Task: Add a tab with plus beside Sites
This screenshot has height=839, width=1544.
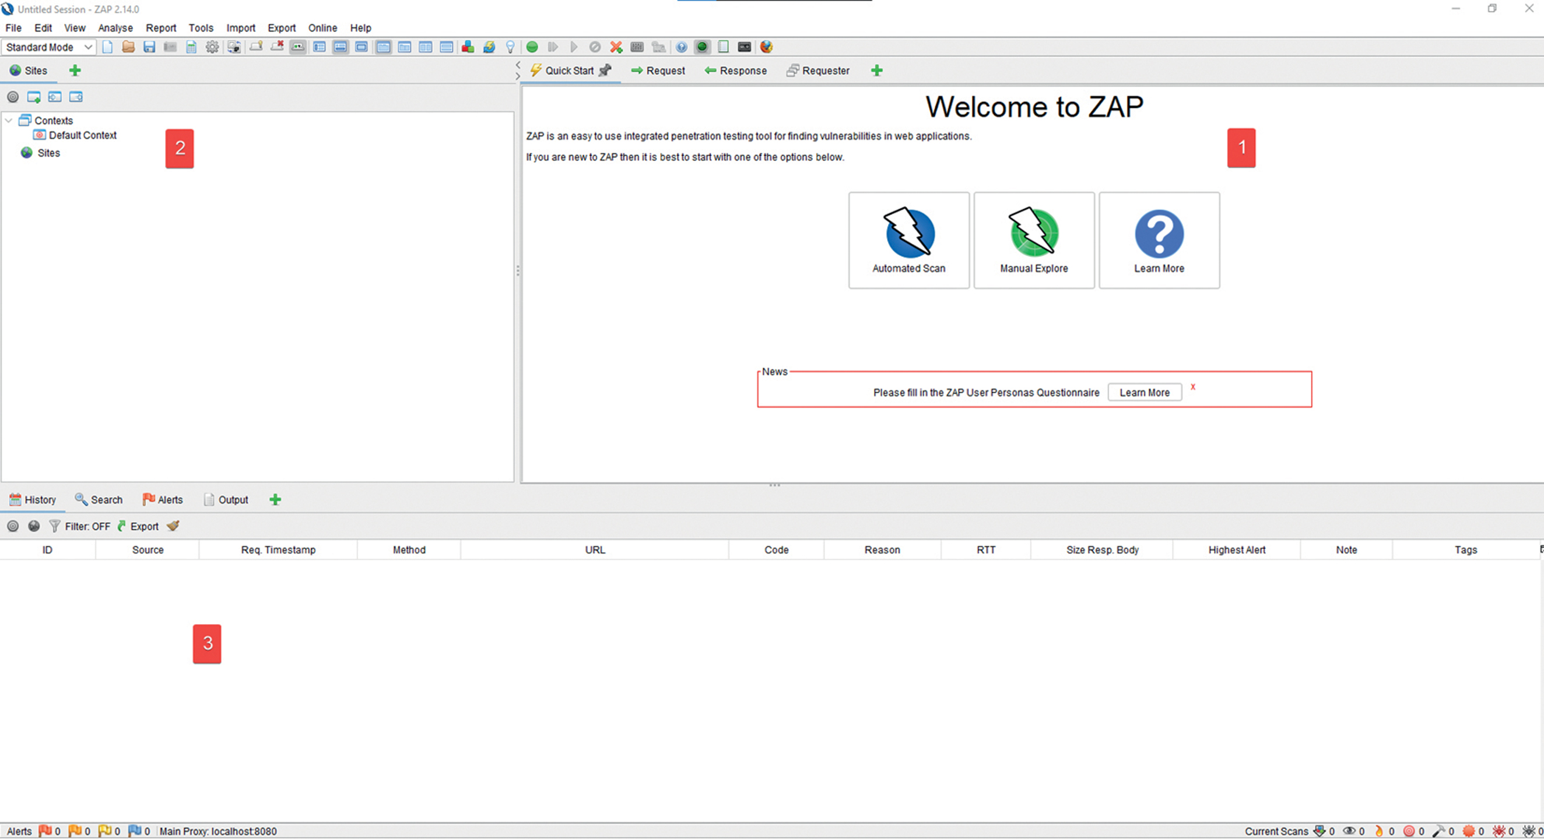Action: (x=75, y=70)
